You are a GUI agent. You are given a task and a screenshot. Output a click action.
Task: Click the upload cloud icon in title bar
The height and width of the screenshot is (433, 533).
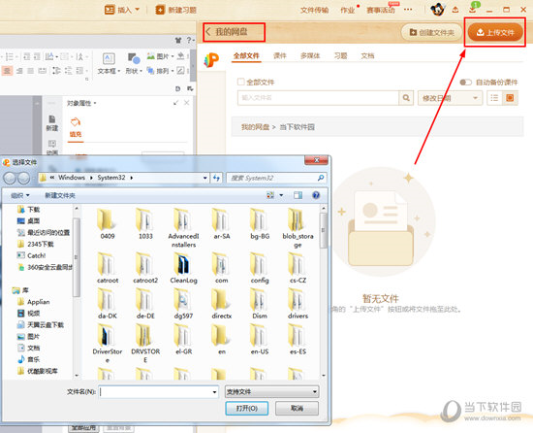click(x=455, y=10)
